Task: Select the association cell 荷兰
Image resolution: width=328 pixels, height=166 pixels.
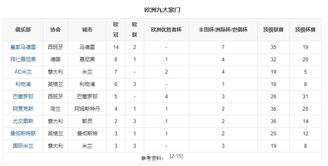Action: click(55, 109)
